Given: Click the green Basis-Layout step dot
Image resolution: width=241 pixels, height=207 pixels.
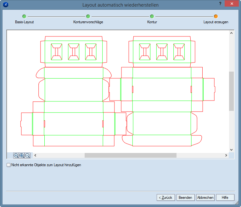Looking at the screenshot, I should [x=24, y=16].
